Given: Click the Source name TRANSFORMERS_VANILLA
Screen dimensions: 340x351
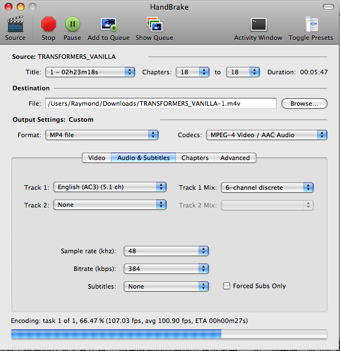Looking at the screenshot, I should tap(77, 57).
